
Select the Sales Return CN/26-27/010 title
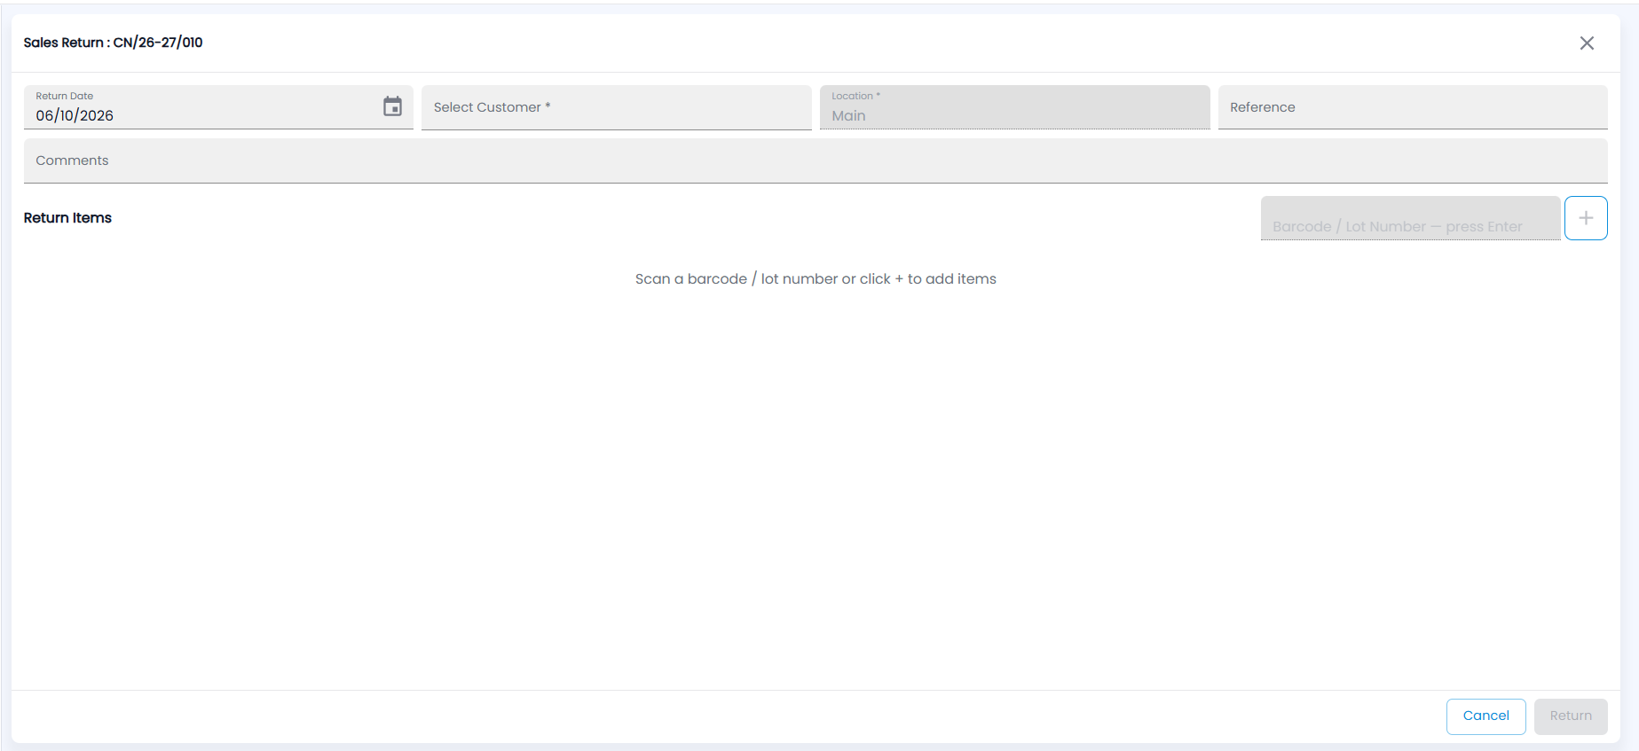pyautogui.click(x=114, y=43)
